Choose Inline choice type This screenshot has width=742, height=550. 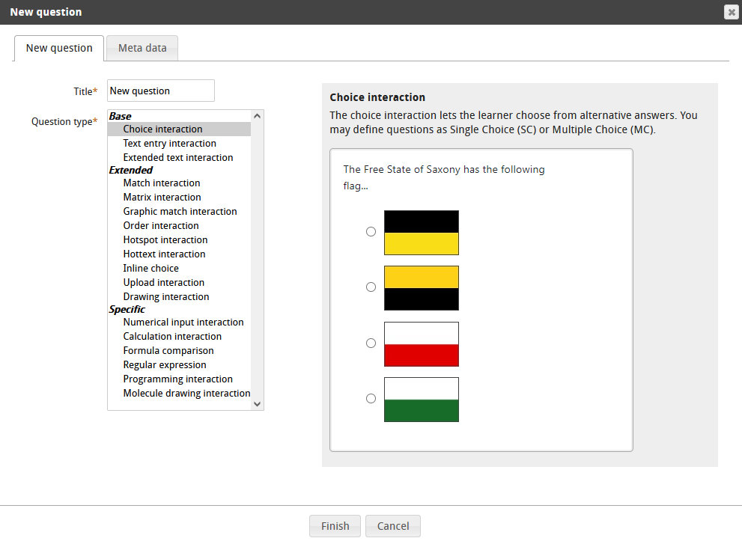click(x=180, y=268)
